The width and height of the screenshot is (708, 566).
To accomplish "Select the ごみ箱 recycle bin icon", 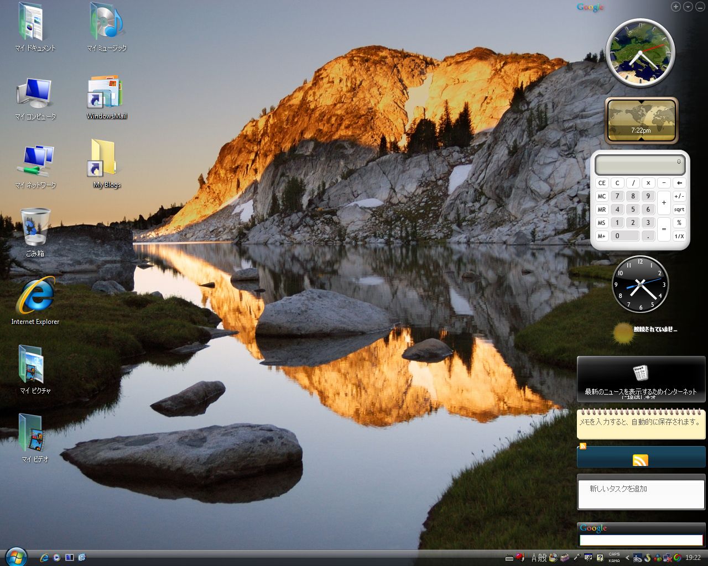I will pos(35,232).
